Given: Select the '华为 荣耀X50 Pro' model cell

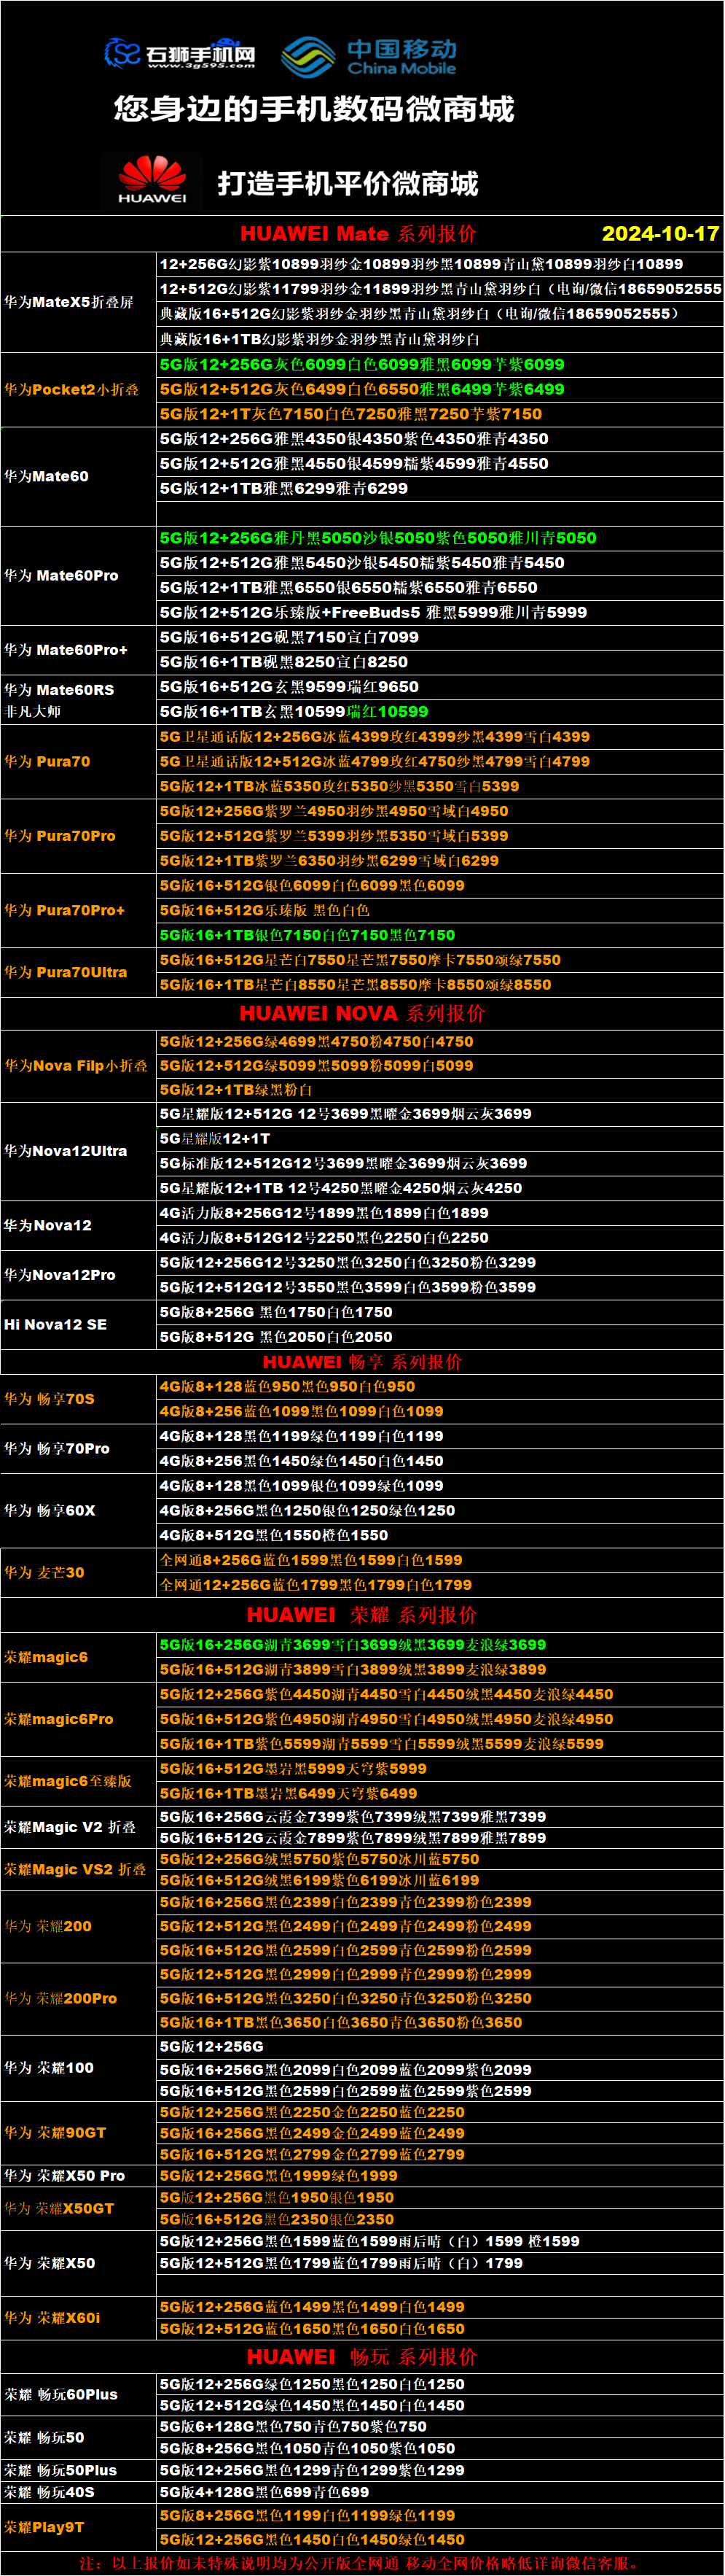Looking at the screenshot, I should pos(78,2175).
